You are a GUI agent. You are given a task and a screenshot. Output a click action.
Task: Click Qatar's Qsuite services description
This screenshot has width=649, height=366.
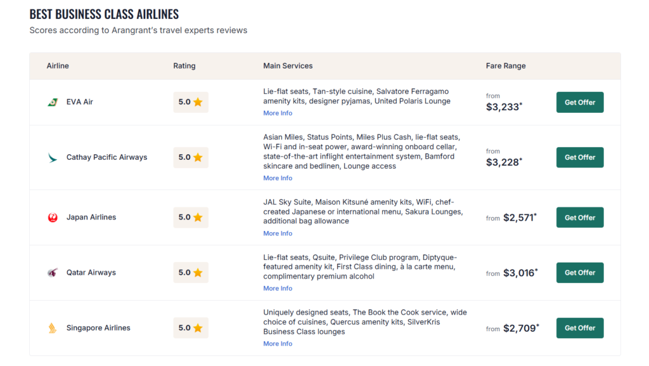coord(360,266)
